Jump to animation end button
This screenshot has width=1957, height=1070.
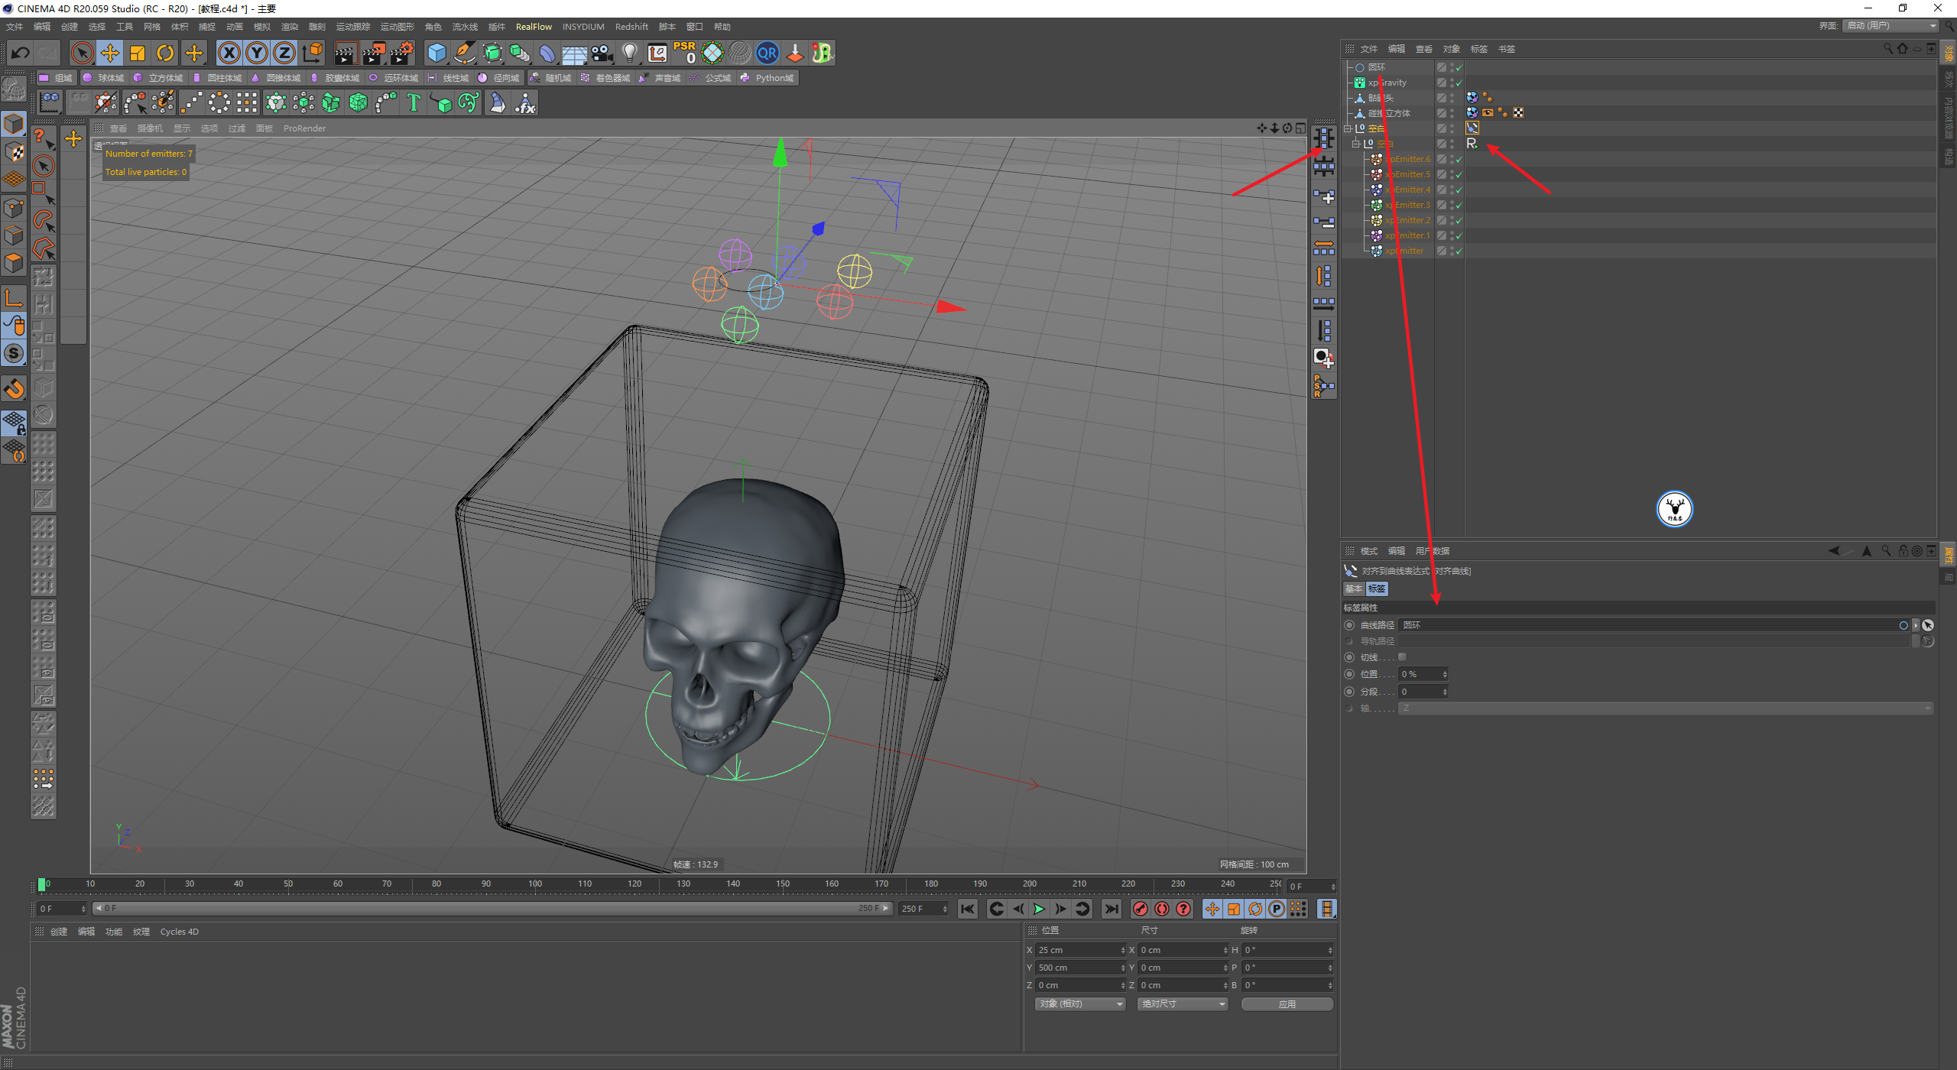click(x=1112, y=909)
